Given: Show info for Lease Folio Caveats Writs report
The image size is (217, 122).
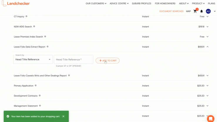Looking at the screenshot, I should pyautogui.click(x=69, y=76).
